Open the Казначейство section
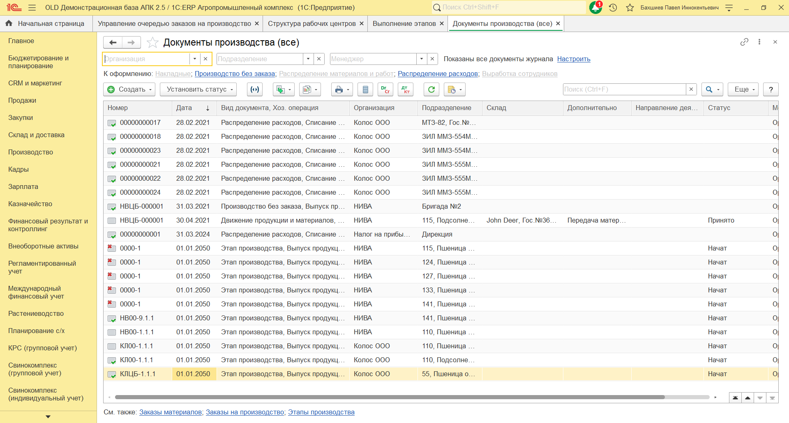The width and height of the screenshot is (789, 423). click(x=30, y=204)
